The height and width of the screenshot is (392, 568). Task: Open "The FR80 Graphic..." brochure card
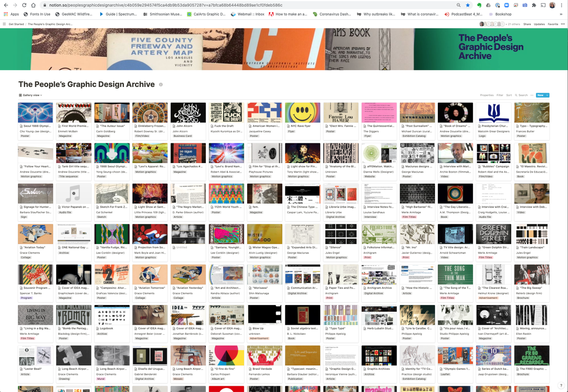point(532,364)
